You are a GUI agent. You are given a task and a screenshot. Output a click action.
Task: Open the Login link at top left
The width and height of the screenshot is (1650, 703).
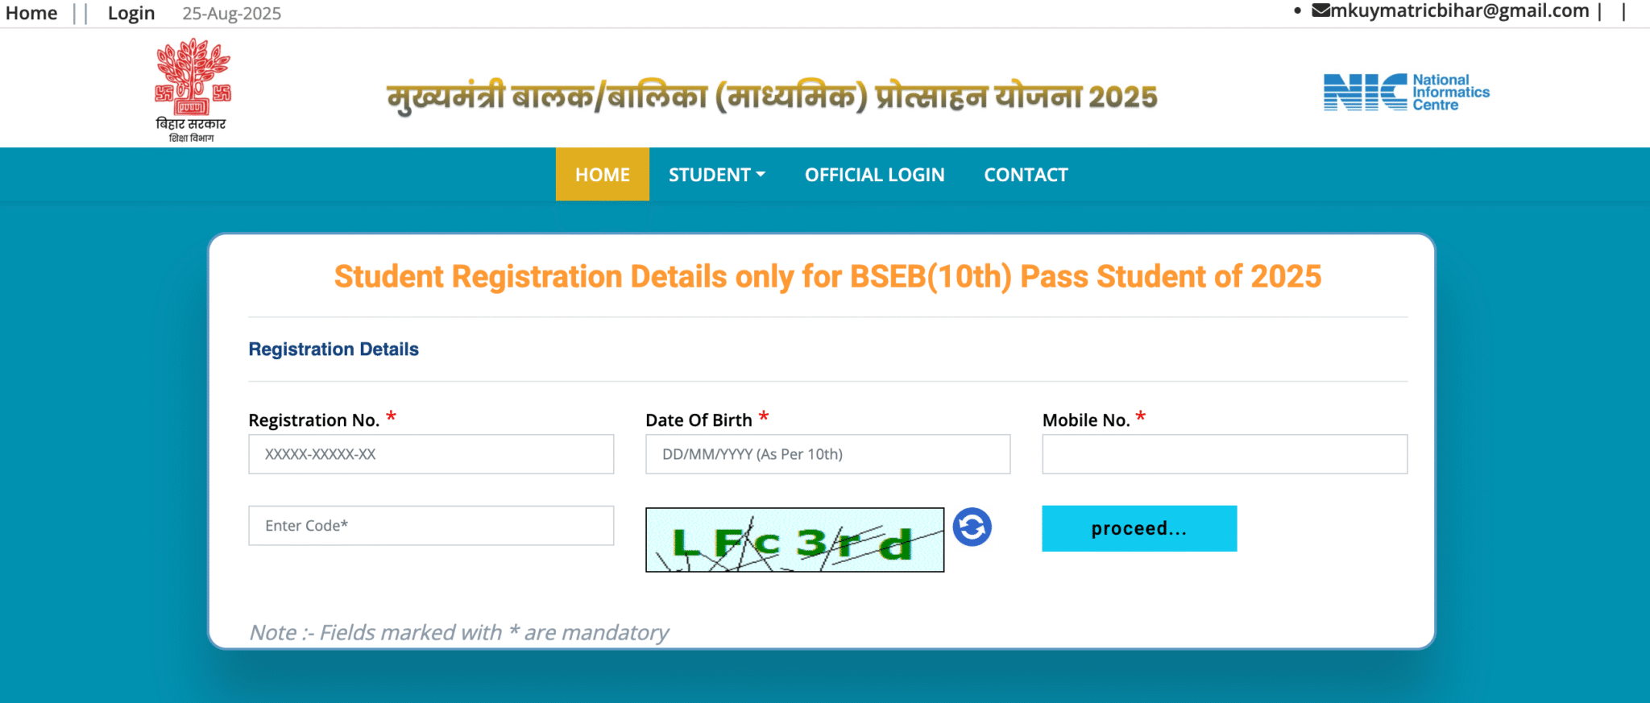pyautogui.click(x=131, y=12)
